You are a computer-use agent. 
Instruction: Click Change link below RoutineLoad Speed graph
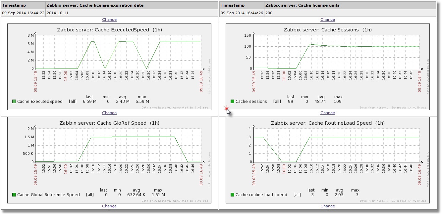pyautogui.click(x=328, y=206)
